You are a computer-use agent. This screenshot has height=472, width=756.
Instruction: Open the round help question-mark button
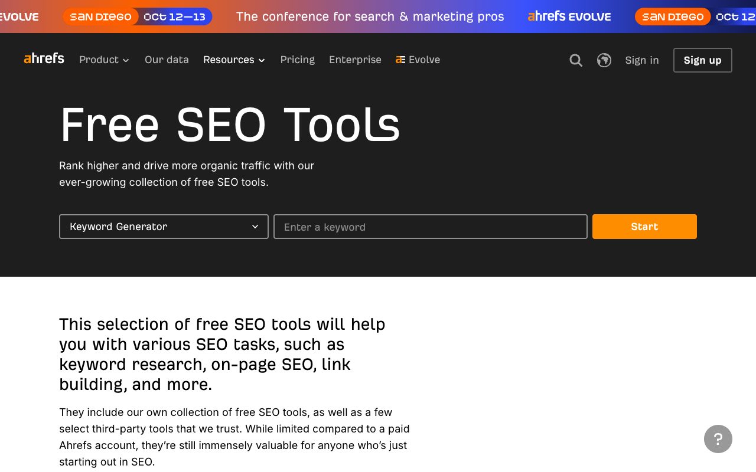point(718,439)
